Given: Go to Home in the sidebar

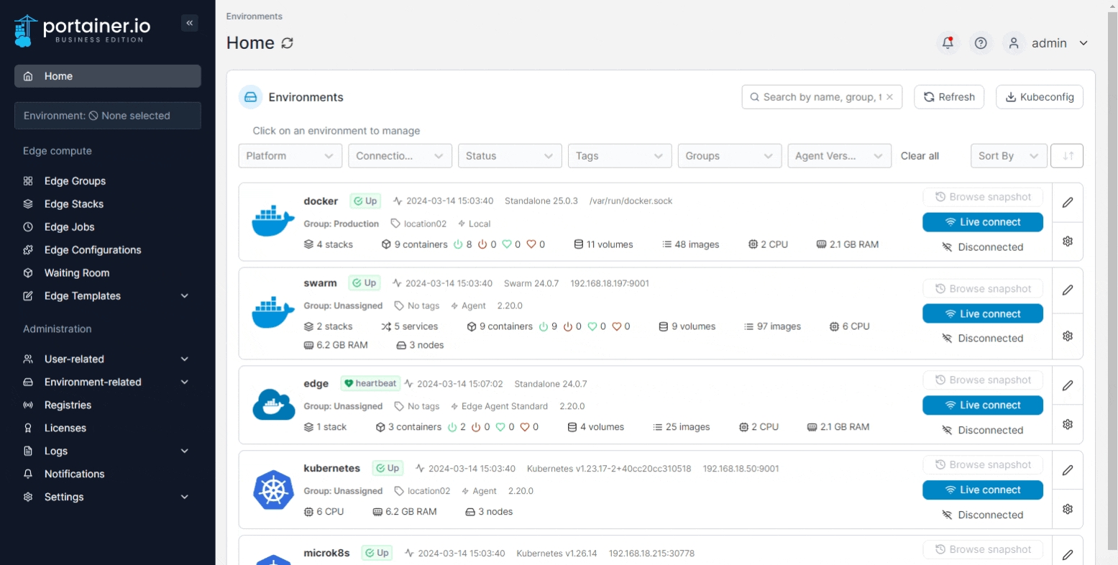Looking at the screenshot, I should [108, 76].
